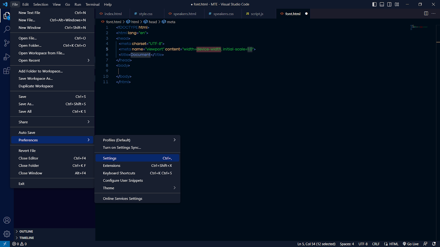Choose Open Folder... from File menu
Screen dimensions: 440x247
coord(53,45)
